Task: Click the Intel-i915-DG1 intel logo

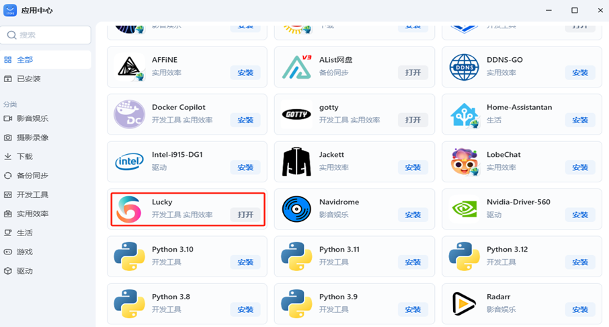Action: tap(129, 161)
